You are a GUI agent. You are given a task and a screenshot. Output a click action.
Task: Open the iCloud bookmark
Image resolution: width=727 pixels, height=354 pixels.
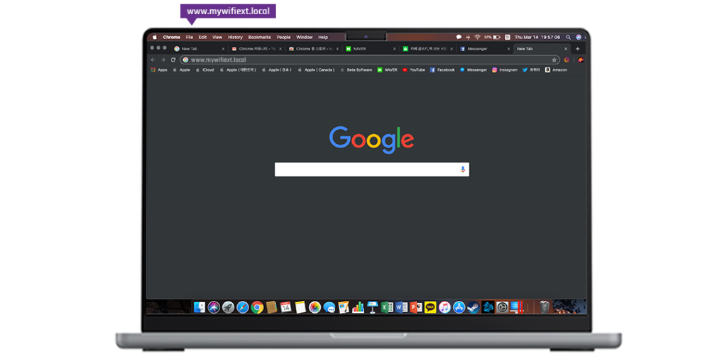[204, 70]
